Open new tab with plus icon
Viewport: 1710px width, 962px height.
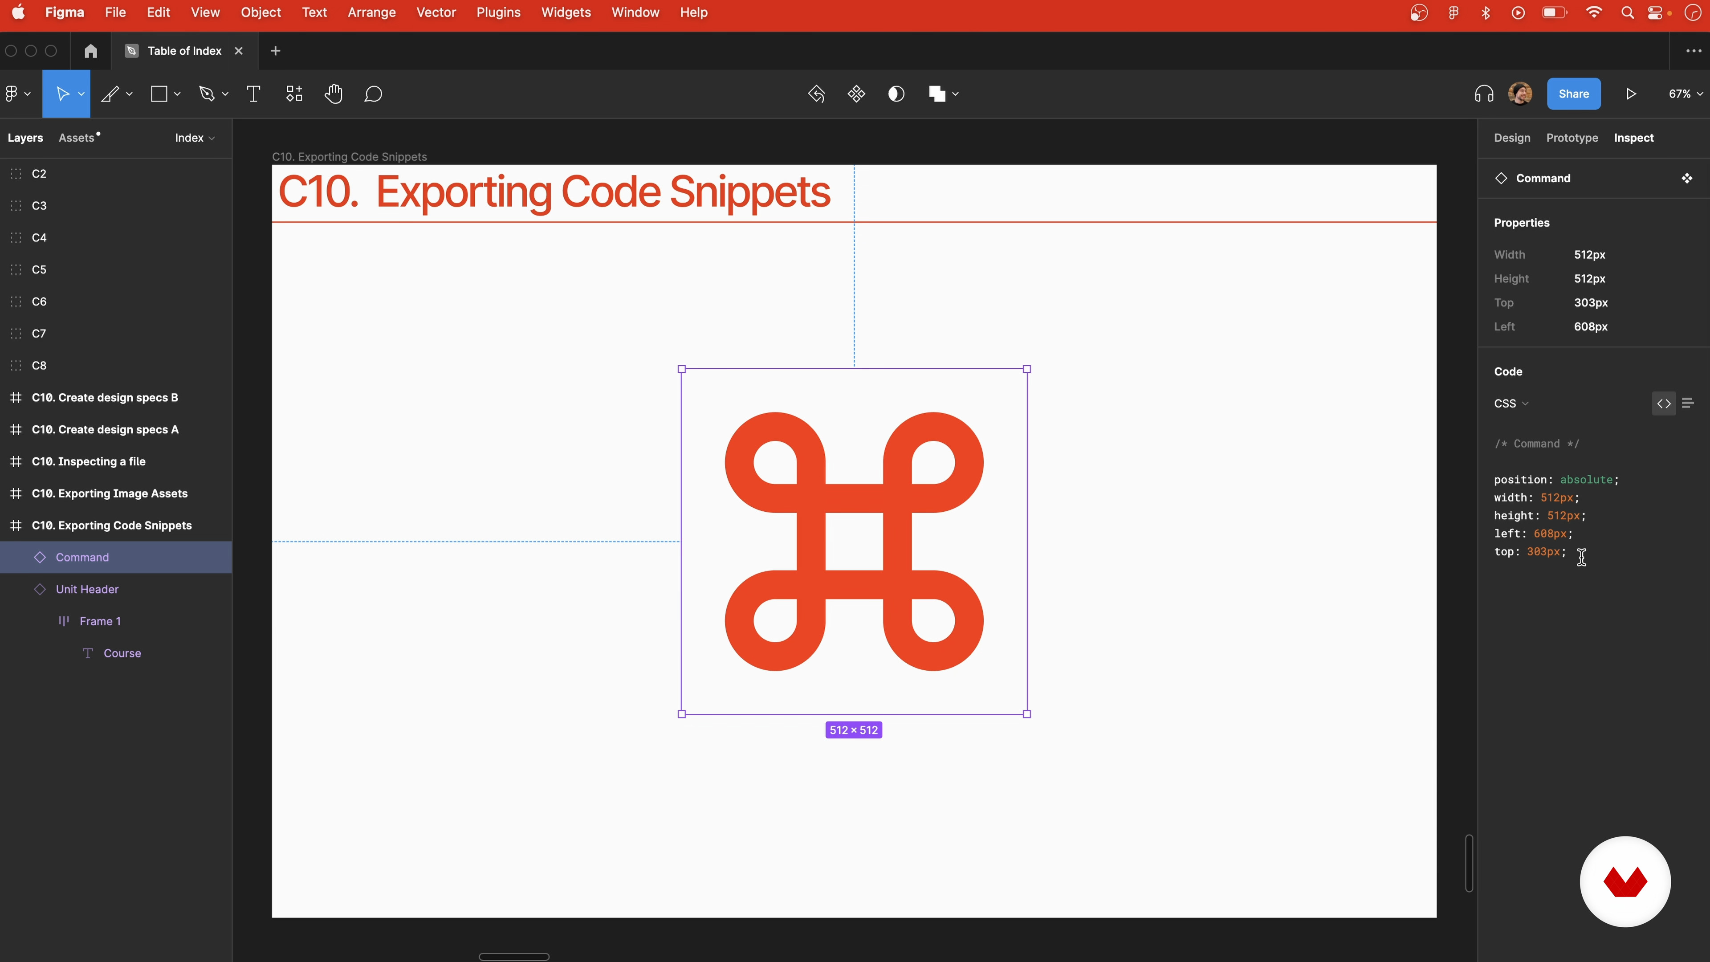click(x=276, y=50)
